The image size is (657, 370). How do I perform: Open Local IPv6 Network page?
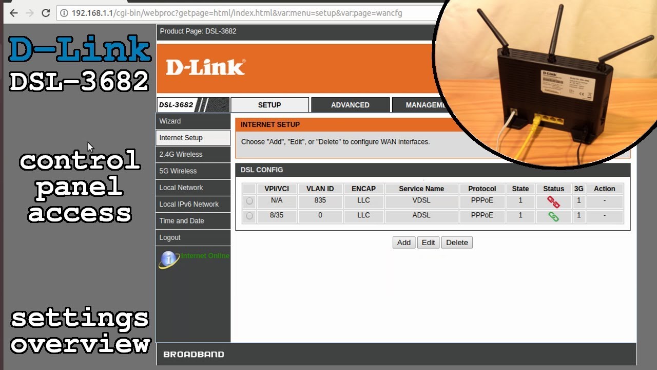[193, 204]
